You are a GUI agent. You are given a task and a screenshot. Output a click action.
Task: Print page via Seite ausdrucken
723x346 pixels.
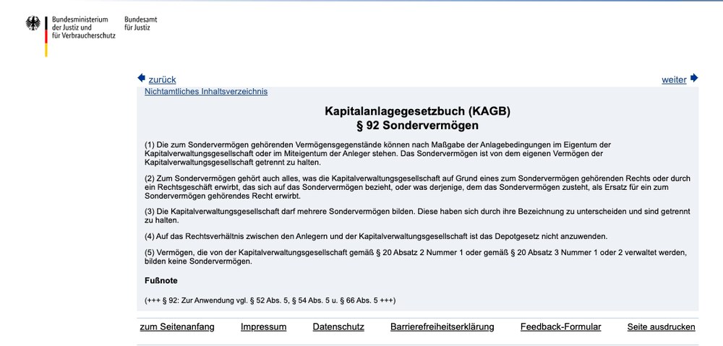tap(661, 327)
